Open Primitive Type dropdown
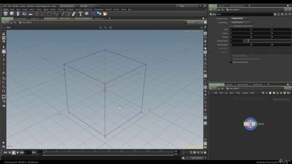The image size is (292, 164). (x=239, y=18)
